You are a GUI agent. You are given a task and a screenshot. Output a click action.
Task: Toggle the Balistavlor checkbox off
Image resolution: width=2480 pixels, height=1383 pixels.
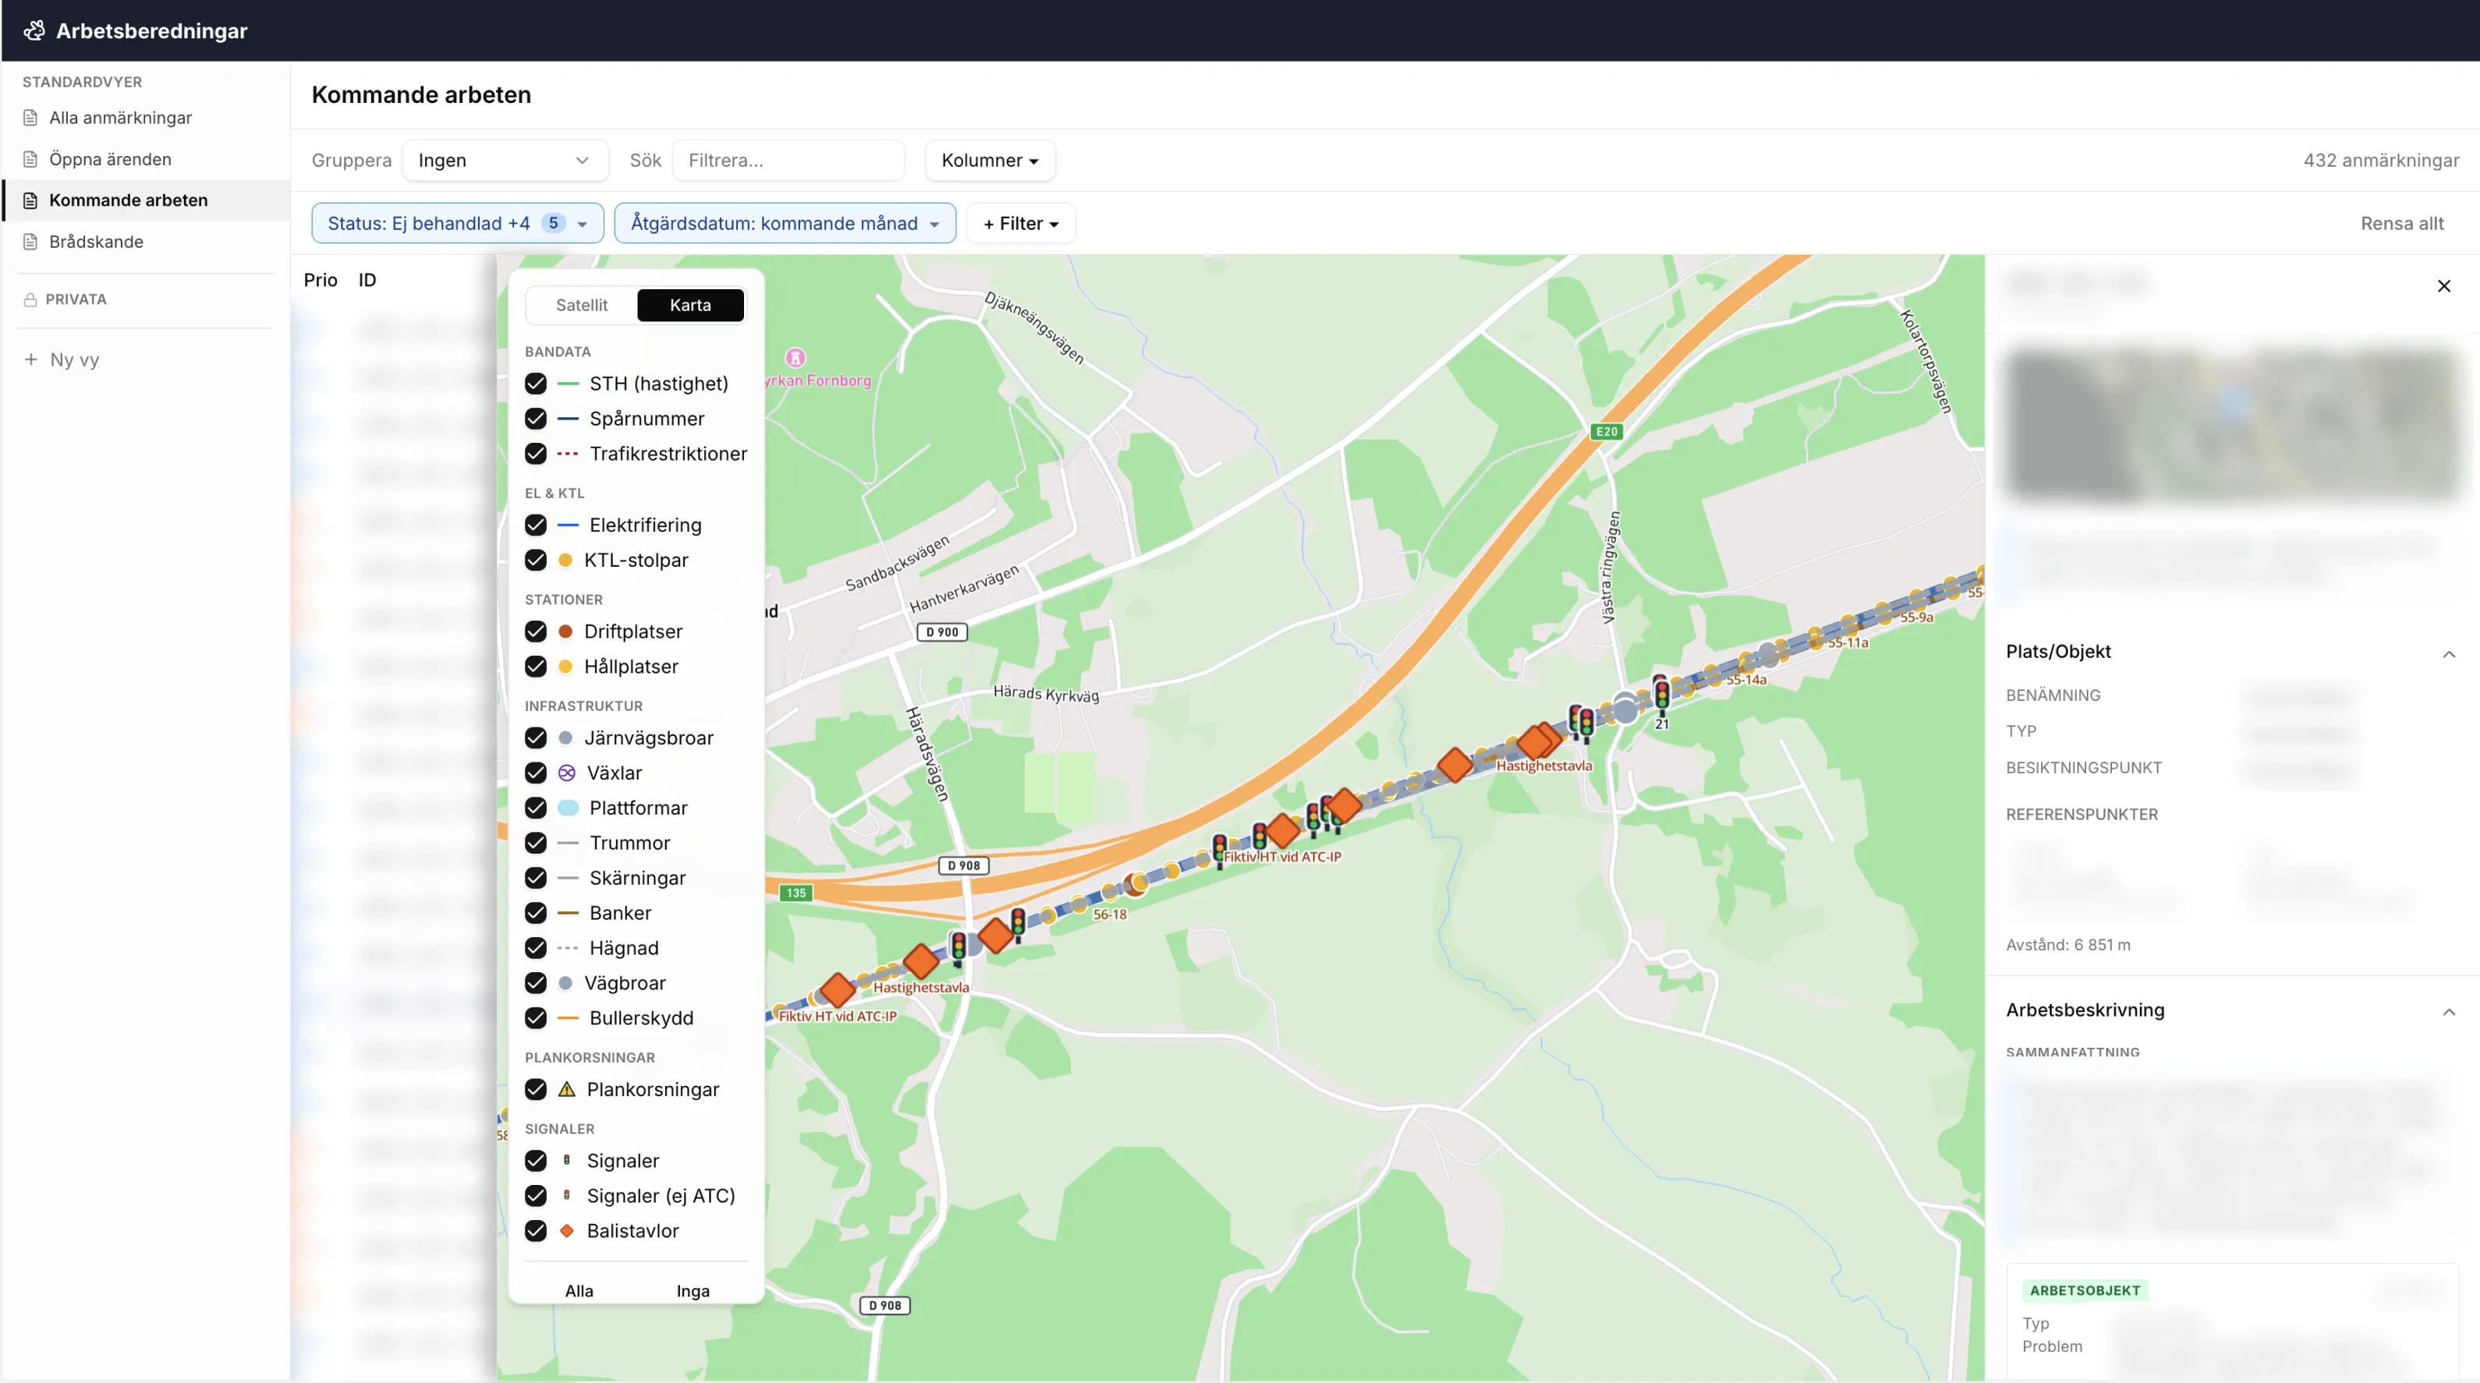[x=537, y=1231]
